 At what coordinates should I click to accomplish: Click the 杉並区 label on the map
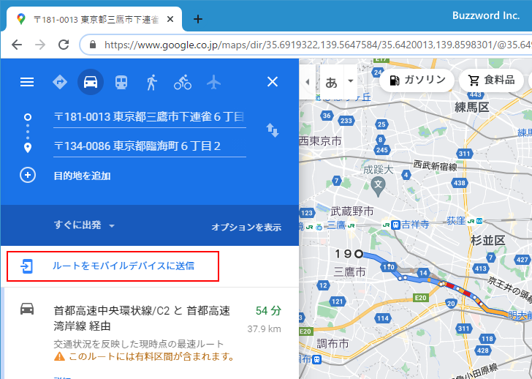click(x=488, y=241)
